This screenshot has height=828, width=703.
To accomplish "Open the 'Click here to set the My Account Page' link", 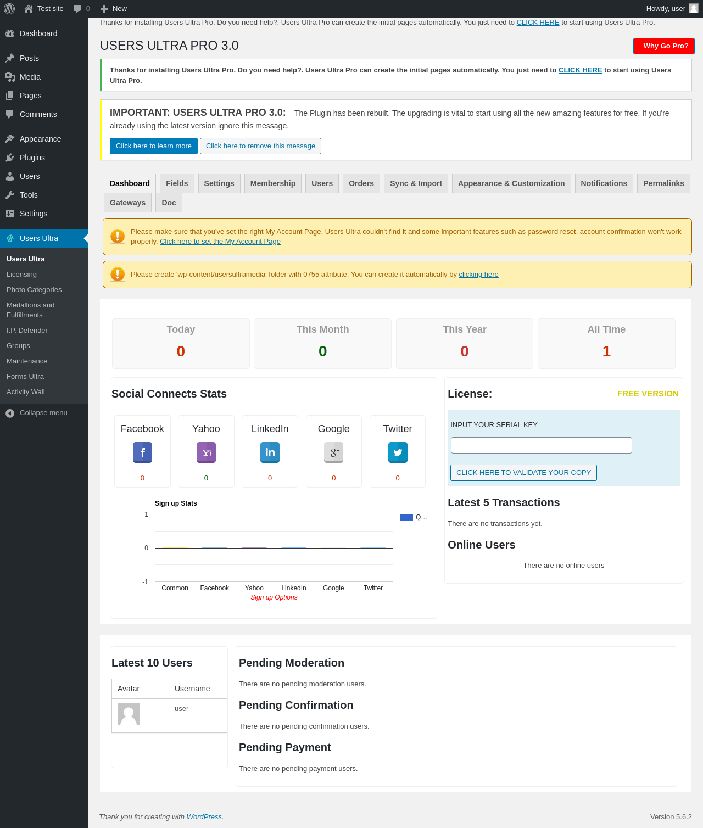I will pos(220,242).
